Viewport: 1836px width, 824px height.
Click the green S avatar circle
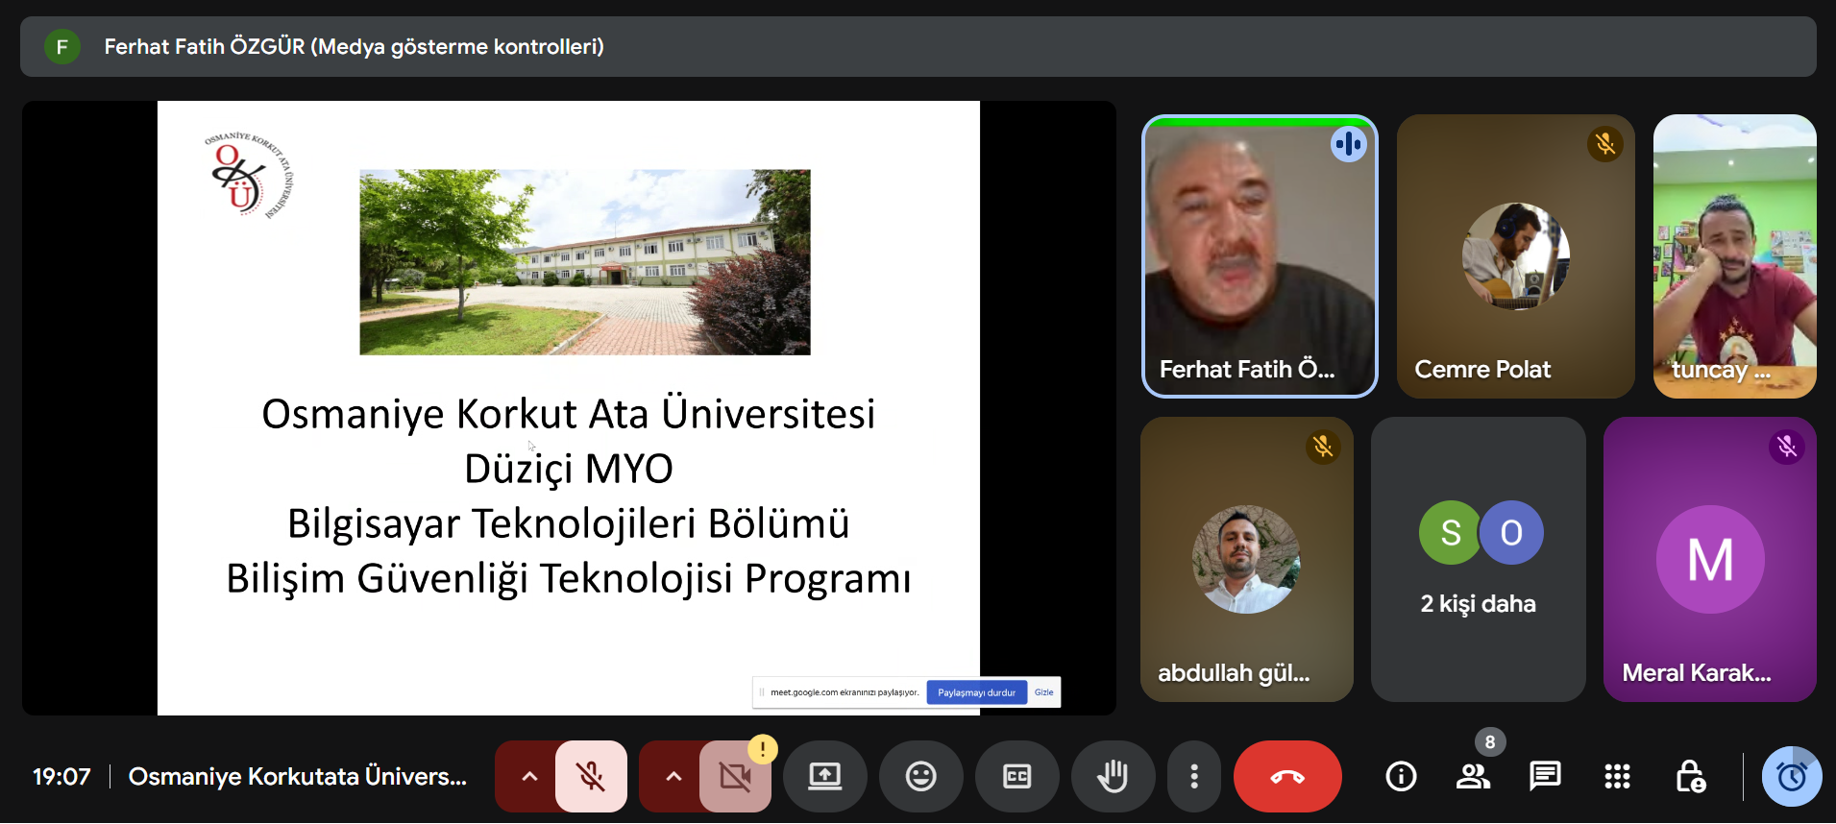pos(1451,532)
